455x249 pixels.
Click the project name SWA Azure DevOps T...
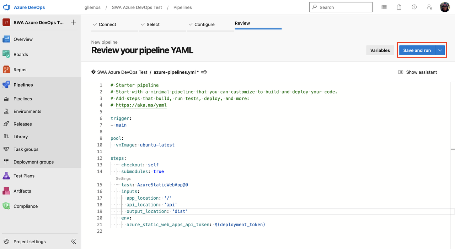tap(39, 22)
